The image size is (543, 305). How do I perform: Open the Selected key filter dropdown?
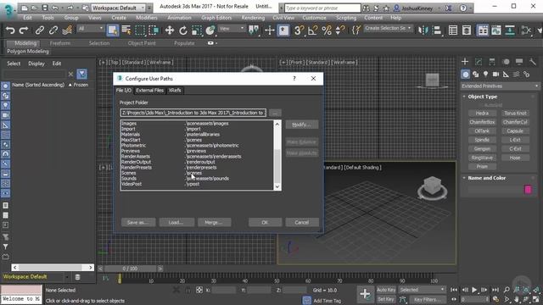click(422, 290)
